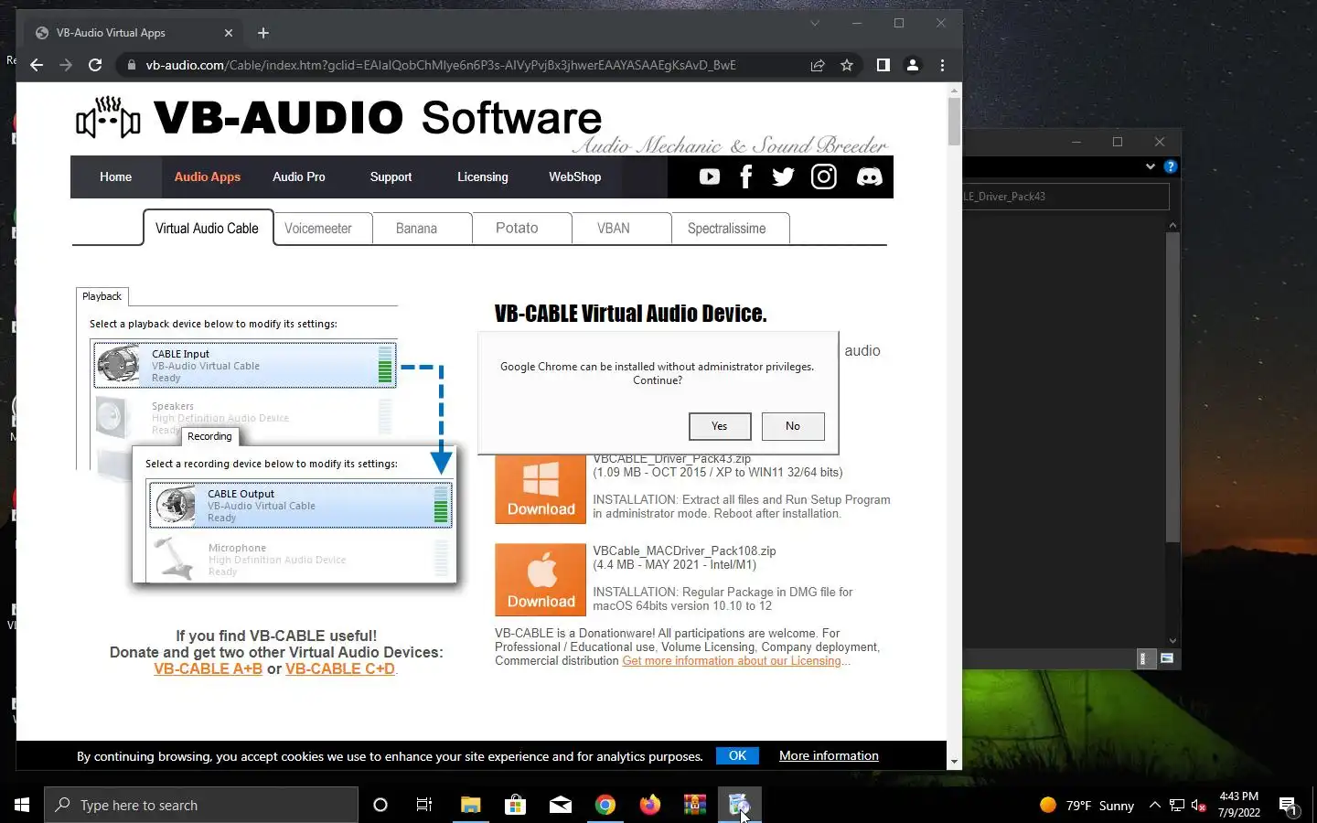Click the address field showing Driver_Pack43
This screenshot has width=1317, height=823.
click(x=1065, y=197)
